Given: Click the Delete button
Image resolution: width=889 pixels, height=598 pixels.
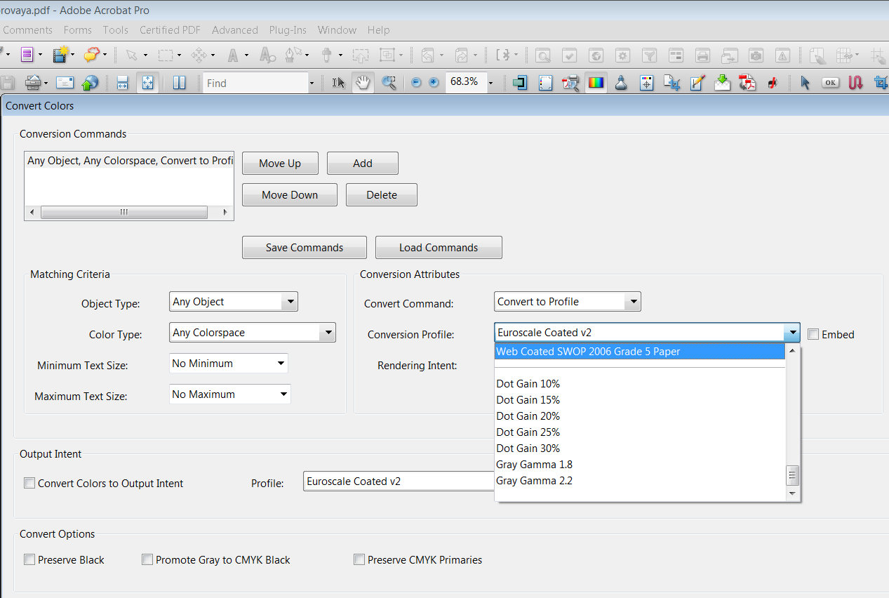Looking at the screenshot, I should pos(382,195).
